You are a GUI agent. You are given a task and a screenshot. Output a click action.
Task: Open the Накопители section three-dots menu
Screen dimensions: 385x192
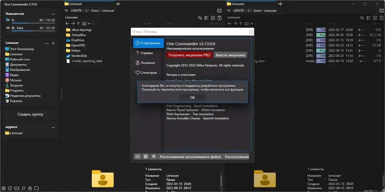pos(53,14)
